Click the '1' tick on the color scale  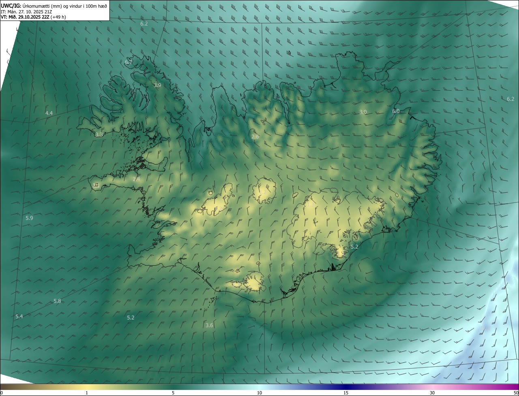coord(87,393)
